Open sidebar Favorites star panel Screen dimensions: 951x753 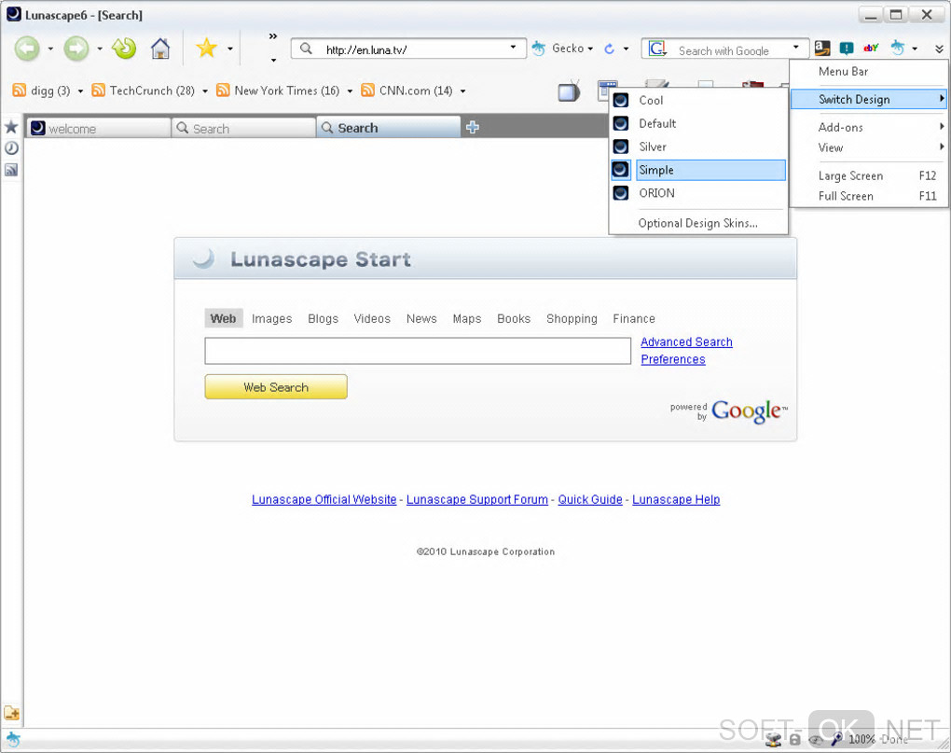click(11, 127)
